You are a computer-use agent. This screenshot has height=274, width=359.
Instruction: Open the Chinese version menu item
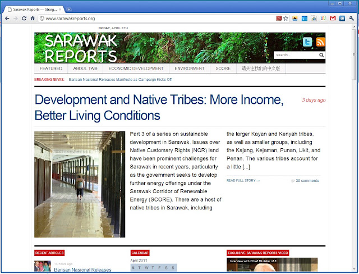coord(261,68)
